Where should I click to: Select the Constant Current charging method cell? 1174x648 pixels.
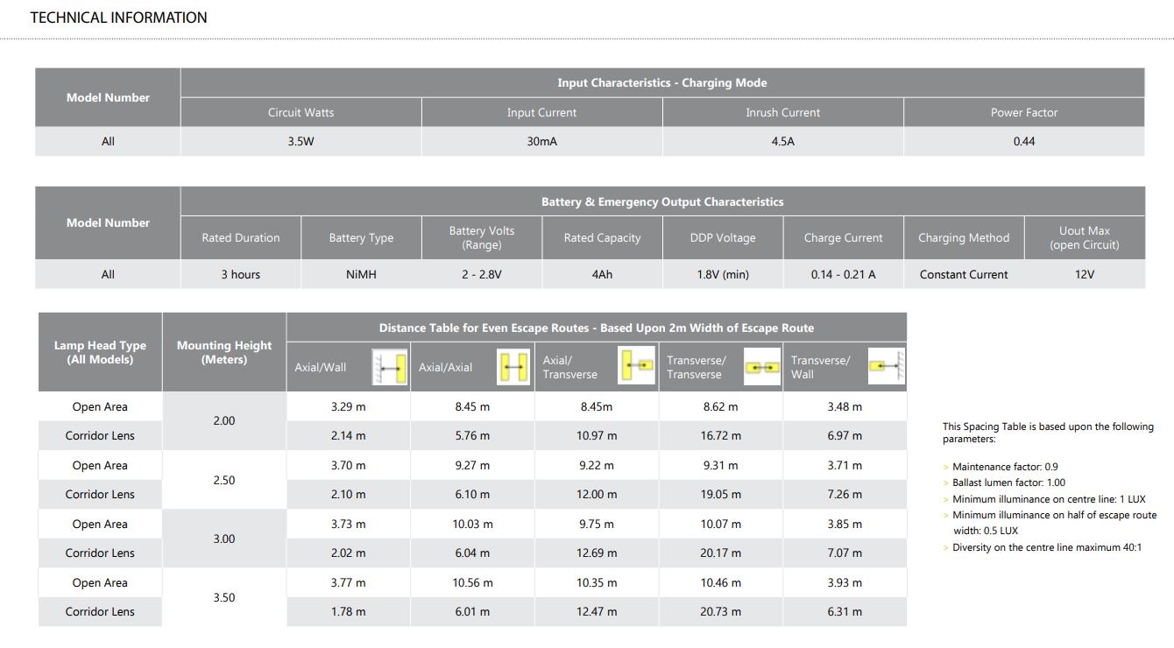(x=963, y=275)
